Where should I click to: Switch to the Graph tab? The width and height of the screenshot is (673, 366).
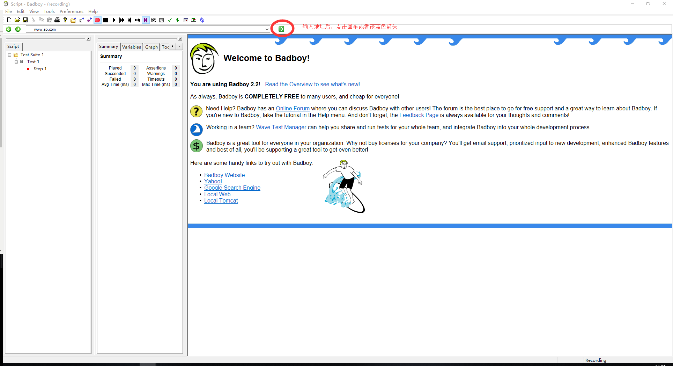click(x=151, y=47)
